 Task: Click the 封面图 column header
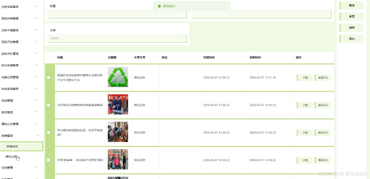click(x=112, y=58)
